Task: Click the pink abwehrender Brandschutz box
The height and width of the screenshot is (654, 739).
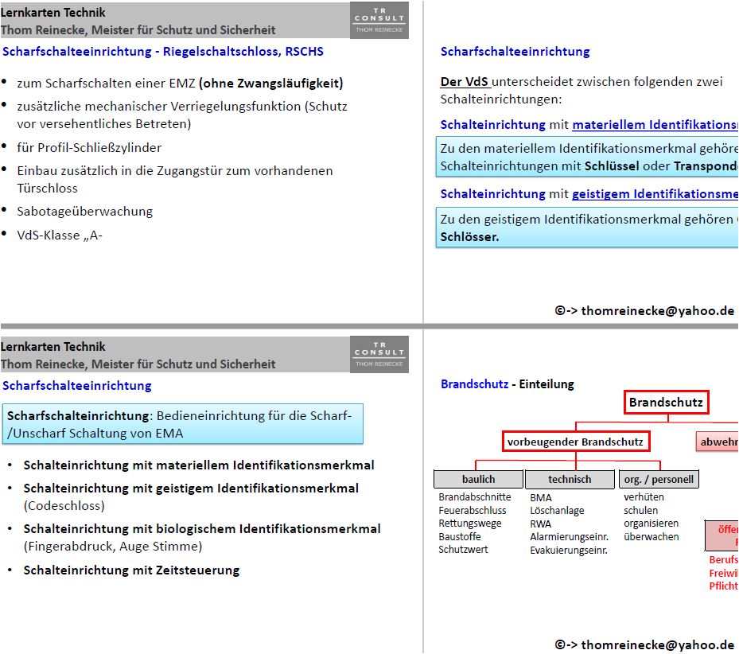Action: coord(717,440)
